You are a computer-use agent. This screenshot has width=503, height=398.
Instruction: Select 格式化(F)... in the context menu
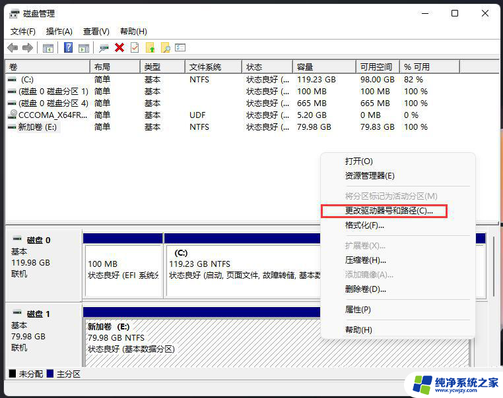[364, 225]
